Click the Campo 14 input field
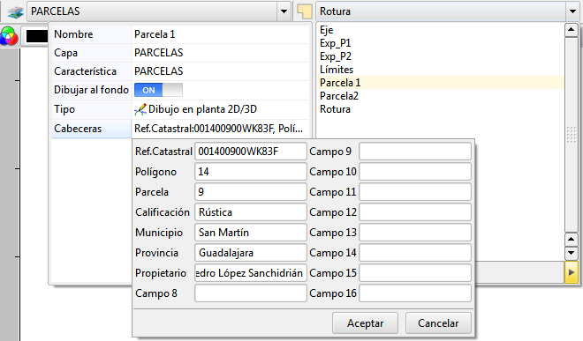The image size is (583, 341). click(x=415, y=253)
